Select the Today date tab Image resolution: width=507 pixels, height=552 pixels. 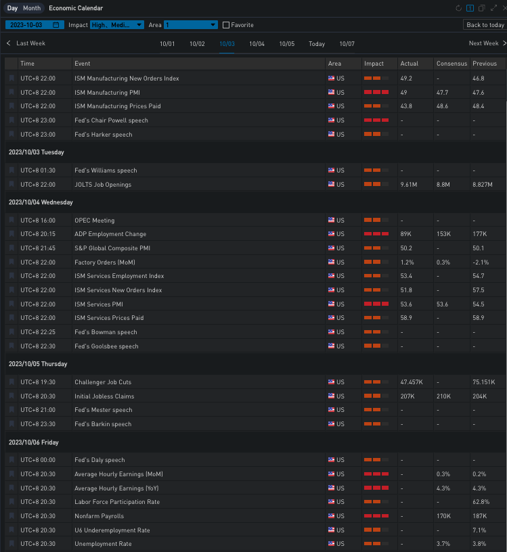coord(317,44)
